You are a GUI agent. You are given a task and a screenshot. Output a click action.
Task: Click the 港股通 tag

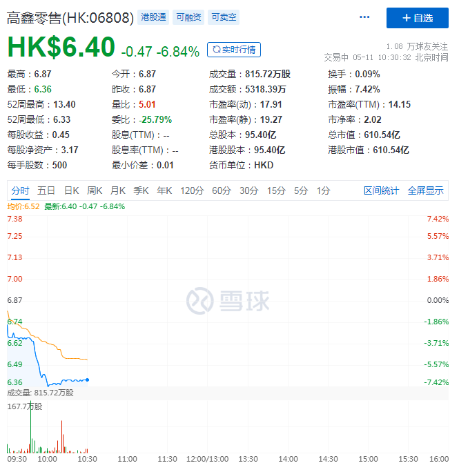[x=153, y=18]
